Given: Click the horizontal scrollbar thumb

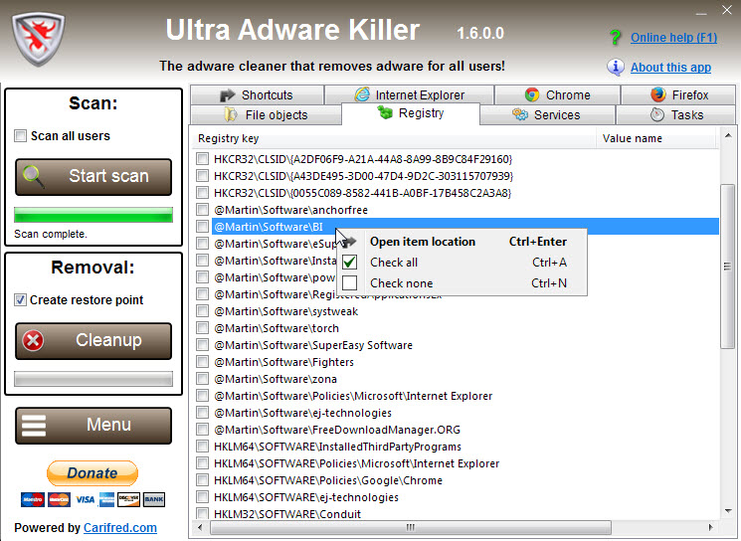Looking at the screenshot, I should 410,527.
